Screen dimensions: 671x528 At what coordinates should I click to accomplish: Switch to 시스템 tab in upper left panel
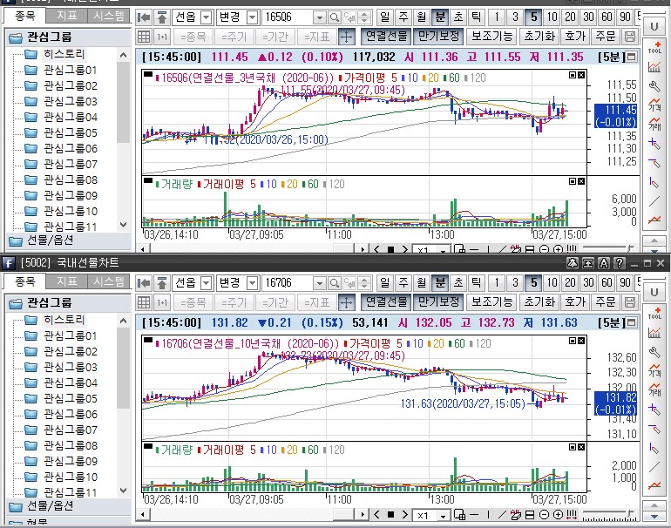coord(108,16)
